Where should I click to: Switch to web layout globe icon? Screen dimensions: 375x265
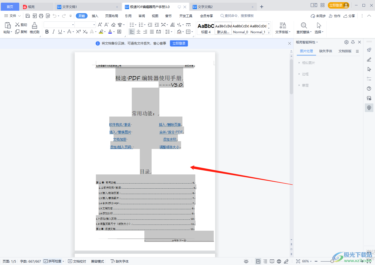(279, 261)
